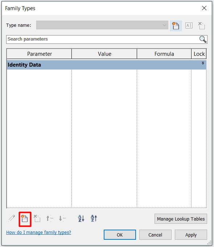Sort parameters in descending Z-A order
The image size is (214, 247).
click(x=94, y=218)
